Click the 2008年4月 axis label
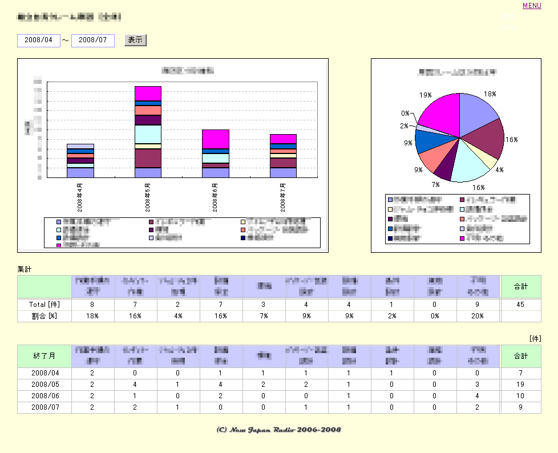The width and height of the screenshot is (558, 453). pyautogui.click(x=80, y=197)
